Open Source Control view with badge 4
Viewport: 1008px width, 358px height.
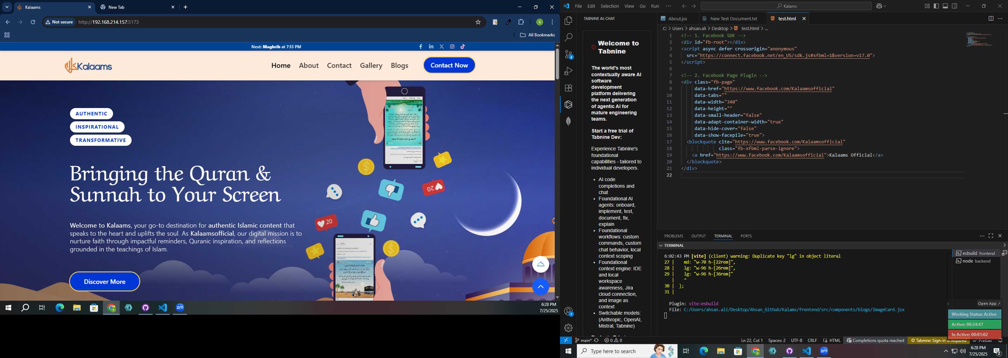coord(568,54)
